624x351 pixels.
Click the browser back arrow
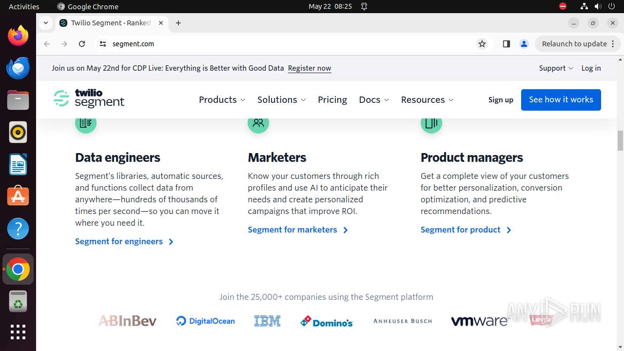tap(47, 44)
